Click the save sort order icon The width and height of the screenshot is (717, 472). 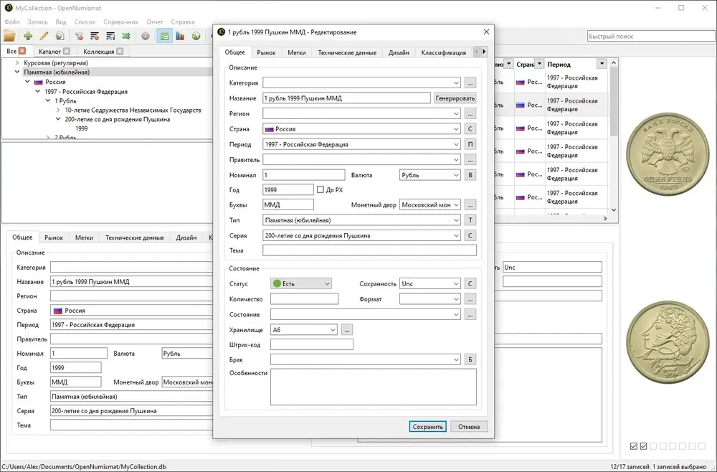point(110,36)
